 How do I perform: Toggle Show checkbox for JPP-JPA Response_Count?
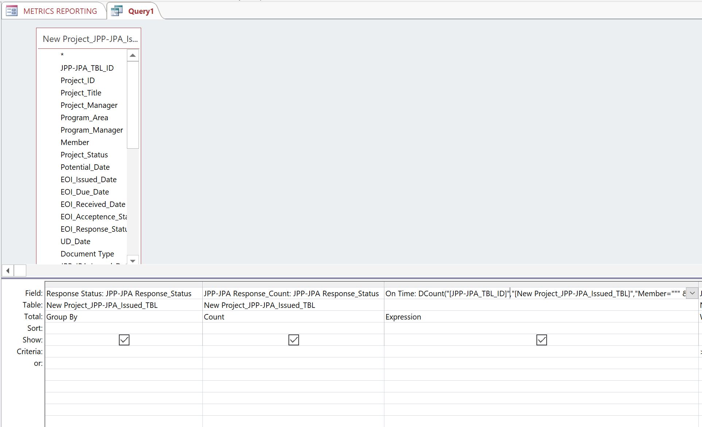click(x=294, y=340)
